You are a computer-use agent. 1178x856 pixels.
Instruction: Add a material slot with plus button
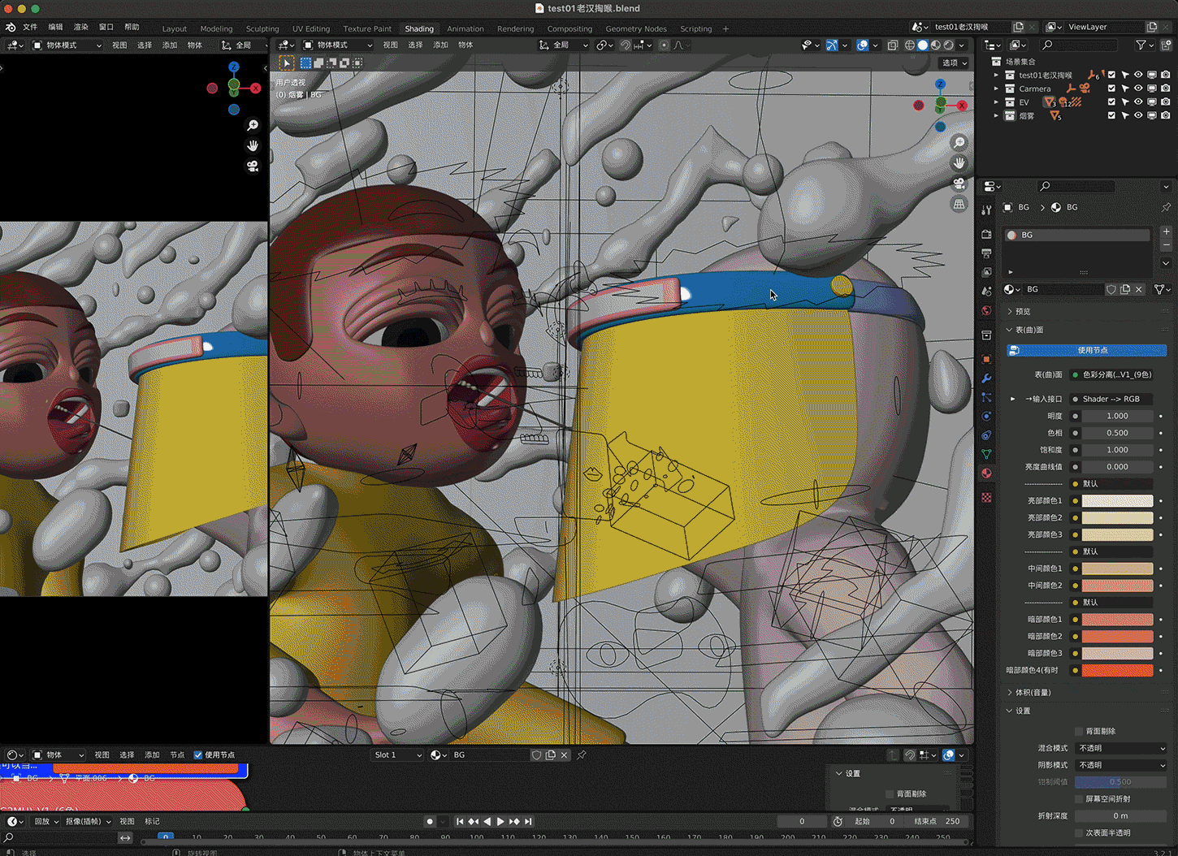click(1166, 231)
